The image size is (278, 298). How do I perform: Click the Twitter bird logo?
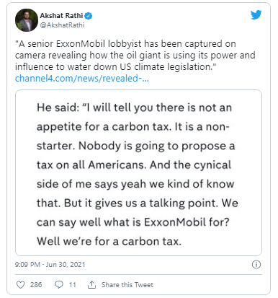pos(256,15)
